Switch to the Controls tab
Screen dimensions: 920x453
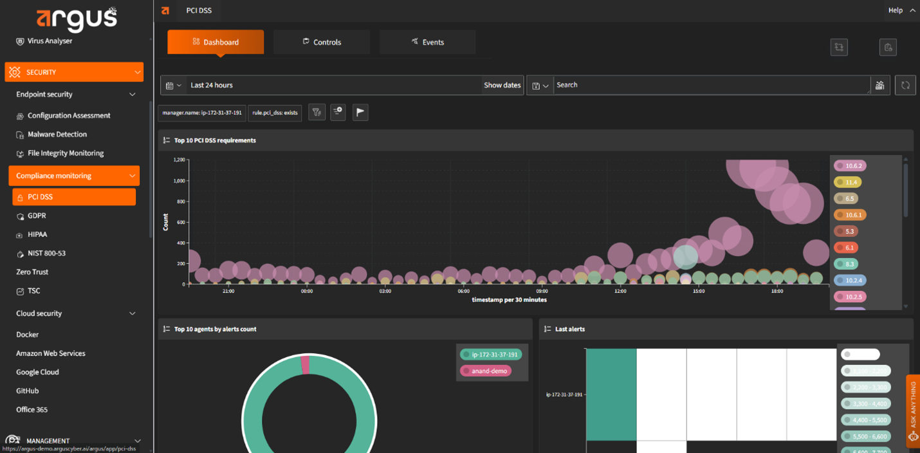pos(322,42)
